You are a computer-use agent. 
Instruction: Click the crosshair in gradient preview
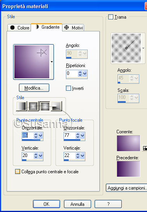[42, 52]
